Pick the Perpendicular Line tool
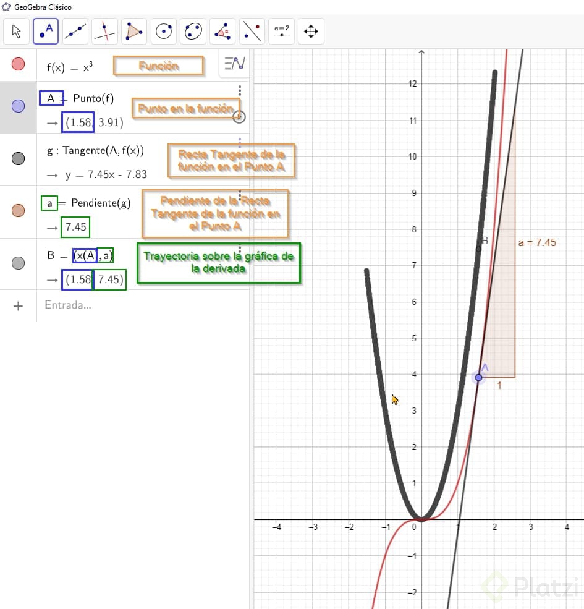584x609 pixels. click(104, 31)
